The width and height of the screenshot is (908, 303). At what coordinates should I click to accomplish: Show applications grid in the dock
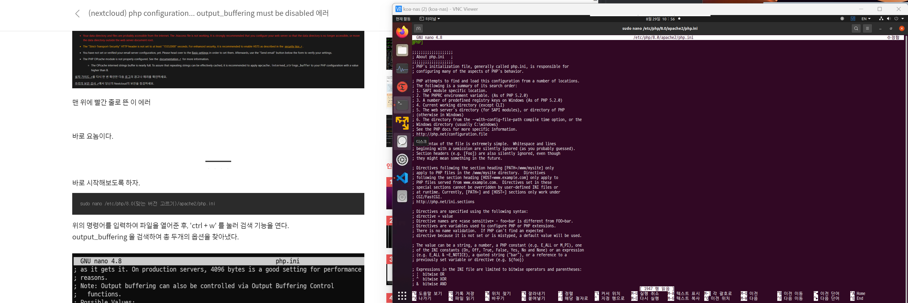(x=402, y=295)
